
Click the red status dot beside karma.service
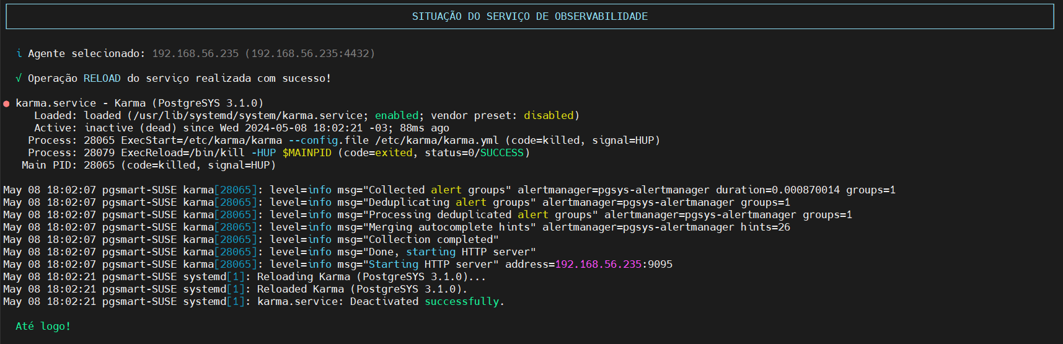[x=6, y=104]
